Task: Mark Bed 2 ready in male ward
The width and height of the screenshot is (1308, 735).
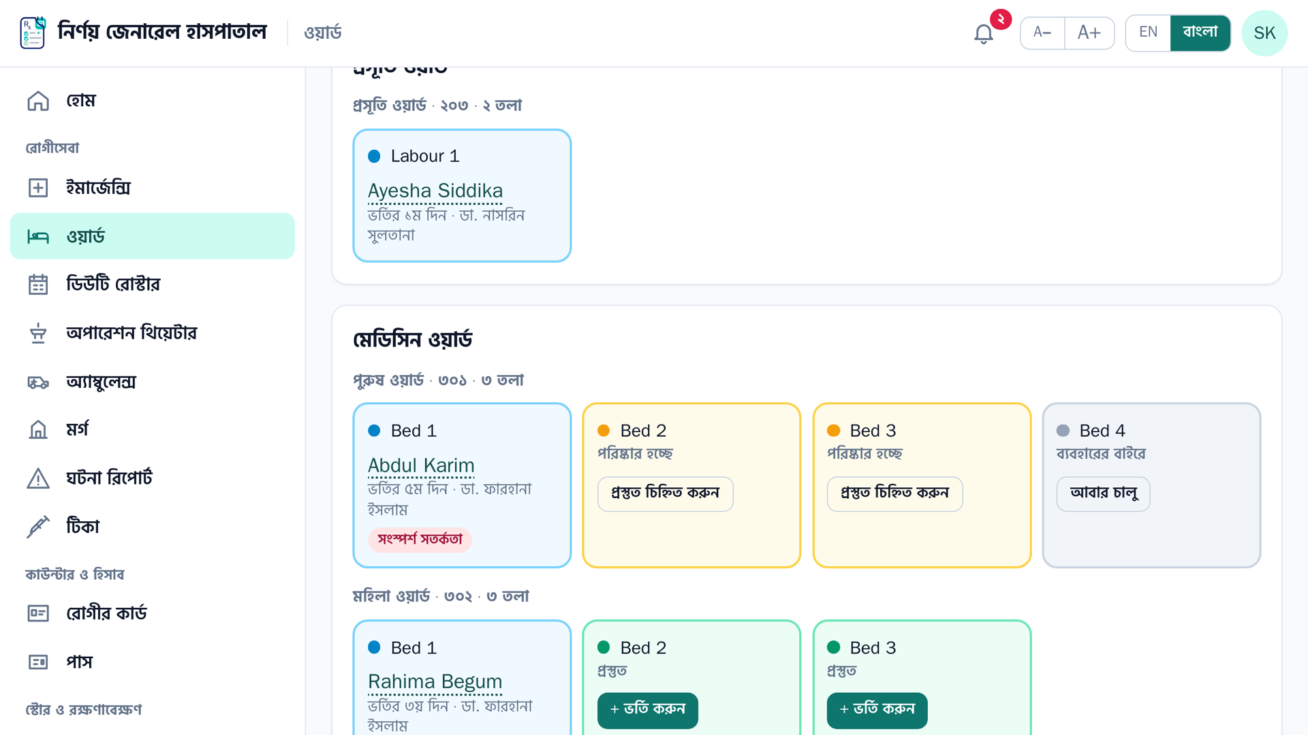Action: coord(665,493)
